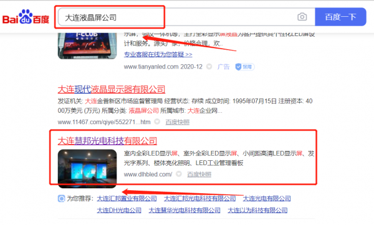Screen dimensions: 374x225
Task: Expand dropdown arrow beside www.tianyanled.com
Action: [209, 67]
